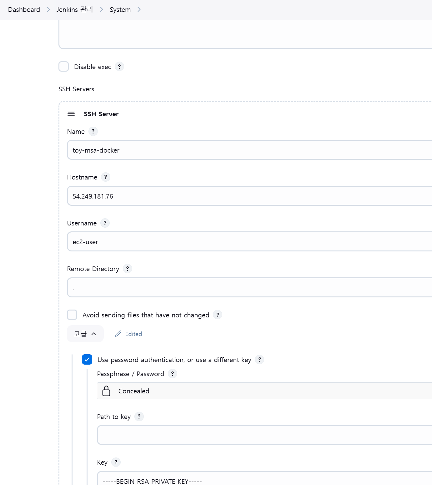432x485 pixels.
Task: Click the help icon next to Disable exec
Action: click(119, 67)
